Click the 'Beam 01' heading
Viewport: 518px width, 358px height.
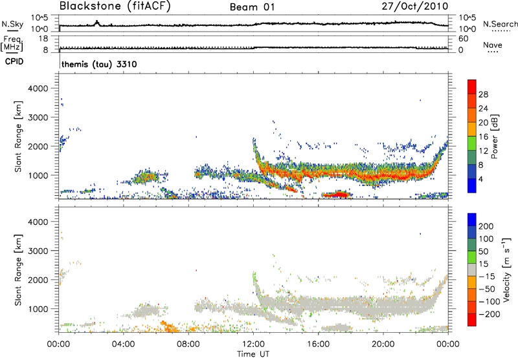[x=252, y=7]
